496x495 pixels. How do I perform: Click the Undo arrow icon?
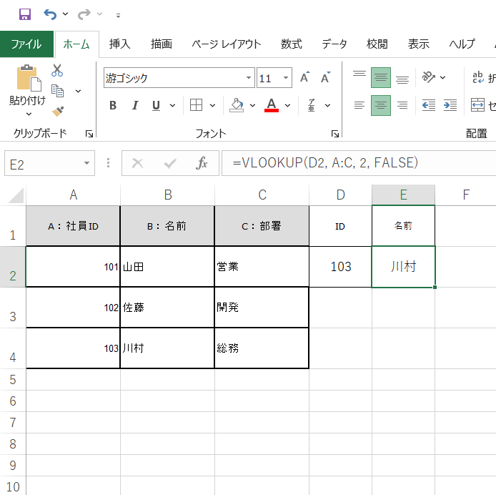click(x=49, y=14)
